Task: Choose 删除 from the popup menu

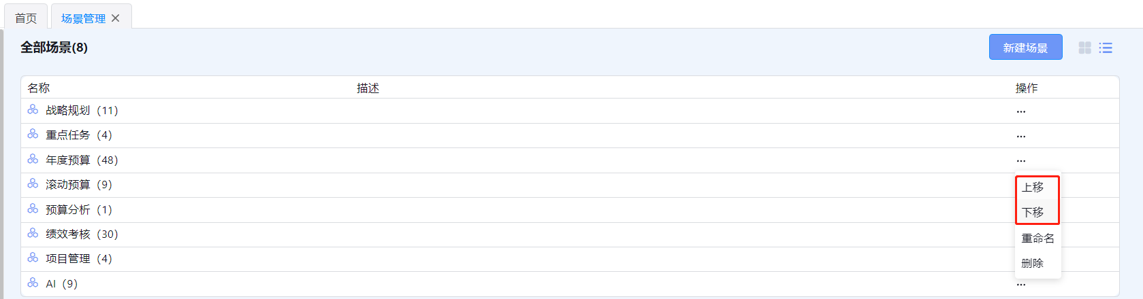Action: 1033,263
